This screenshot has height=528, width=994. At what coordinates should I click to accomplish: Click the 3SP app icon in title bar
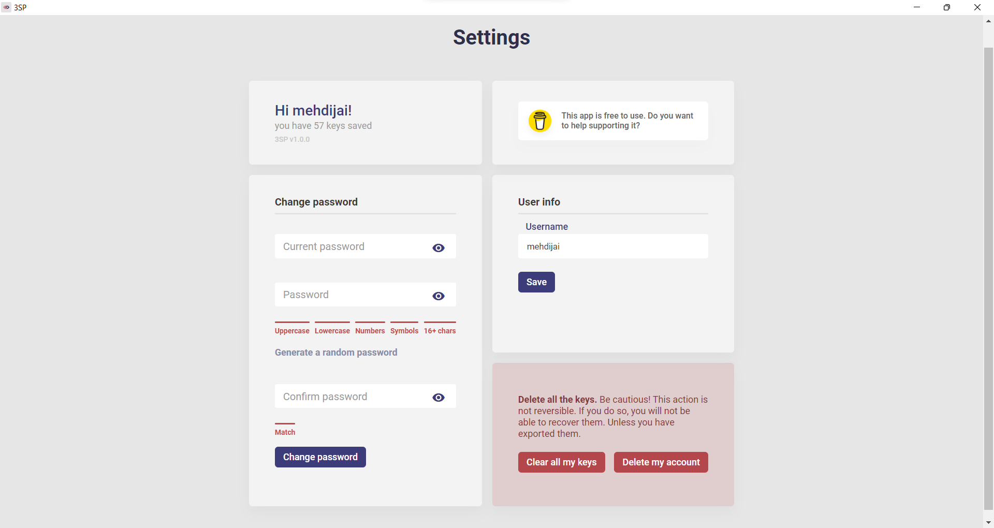coord(6,7)
